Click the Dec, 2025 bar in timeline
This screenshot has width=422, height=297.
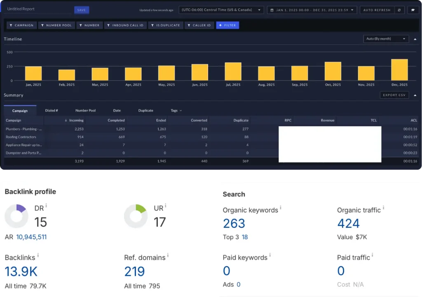coord(399,70)
